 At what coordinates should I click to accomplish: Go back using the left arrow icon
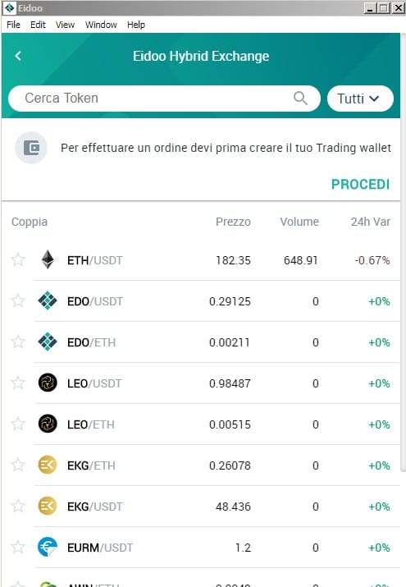tap(18, 56)
